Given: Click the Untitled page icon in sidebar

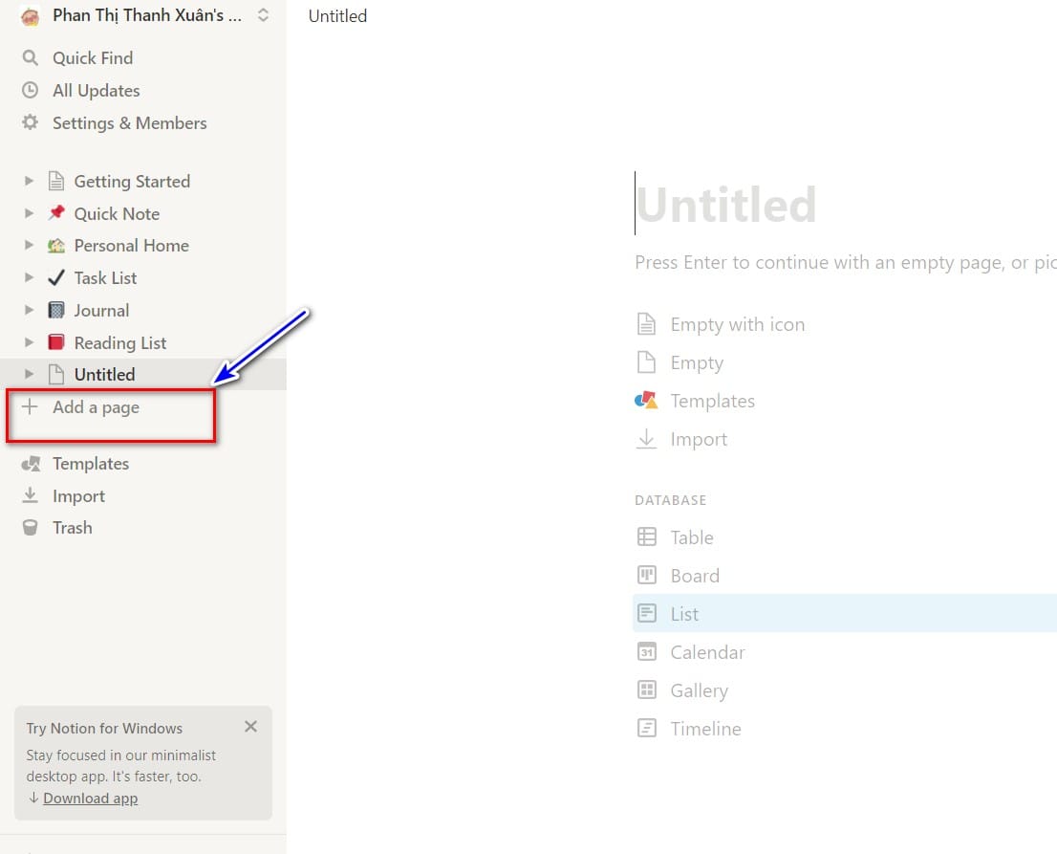Looking at the screenshot, I should pyautogui.click(x=56, y=374).
